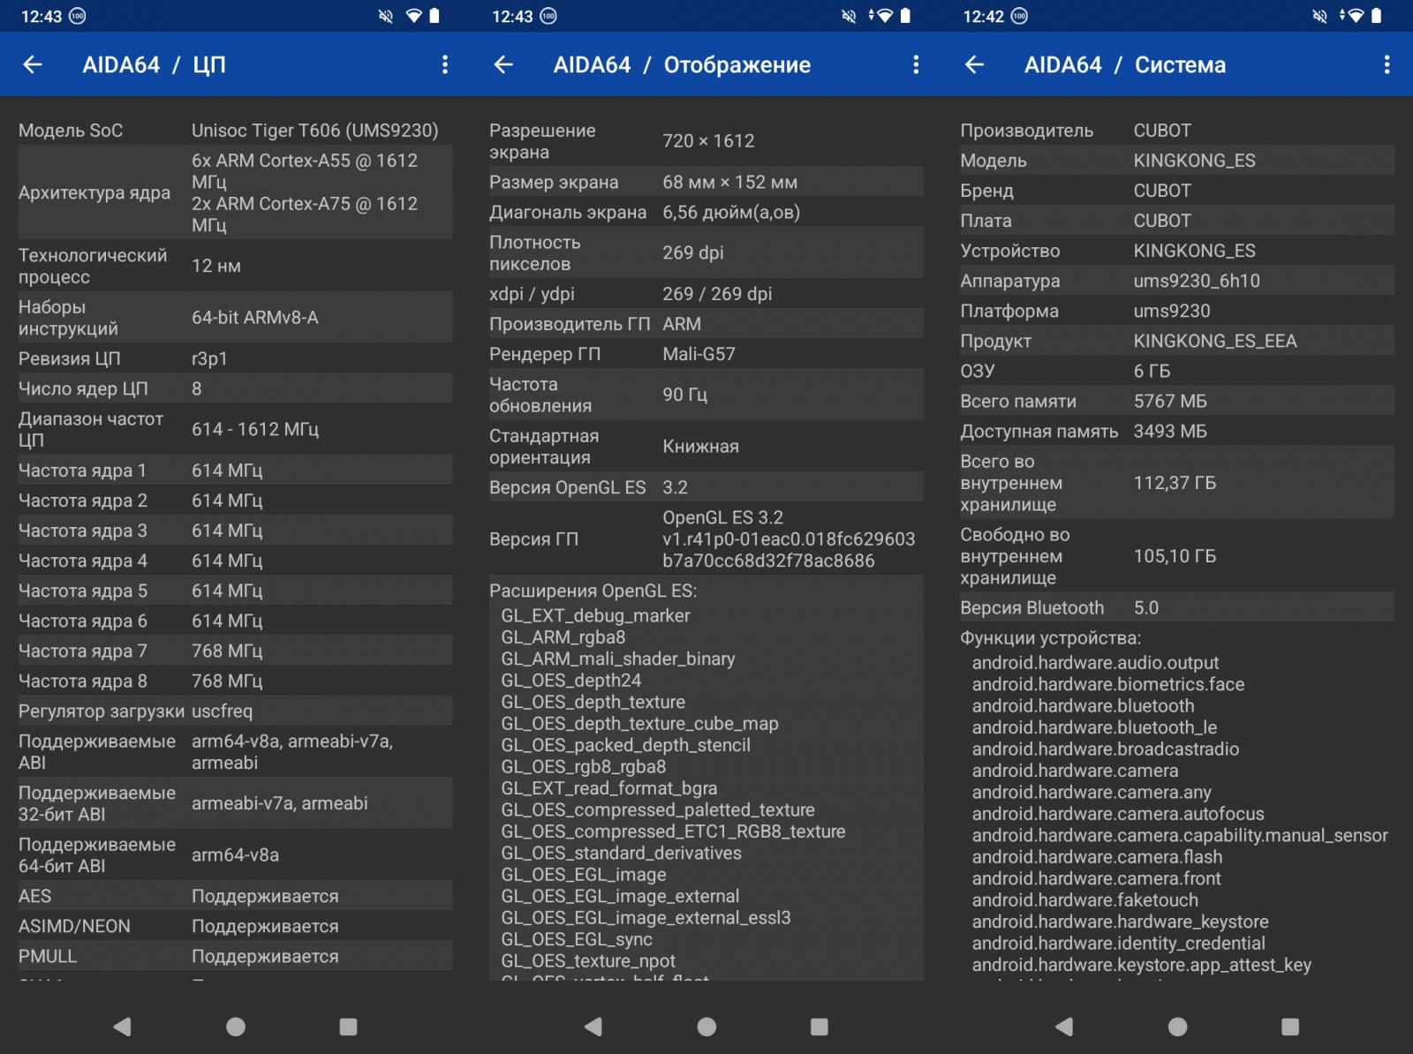Viewport: 1413px width, 1054px height.
Task: Select the 'AIDA64 / Отображение' title
Action: coord(682,64)
